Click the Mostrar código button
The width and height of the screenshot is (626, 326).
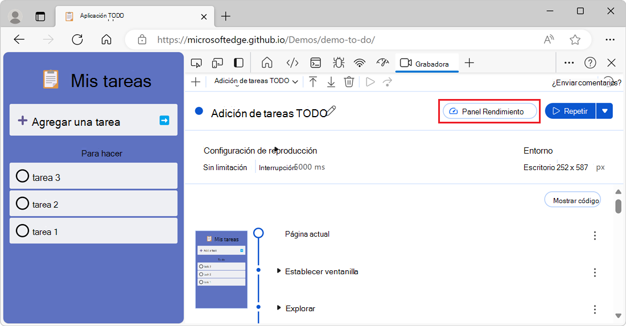point(573,200)
